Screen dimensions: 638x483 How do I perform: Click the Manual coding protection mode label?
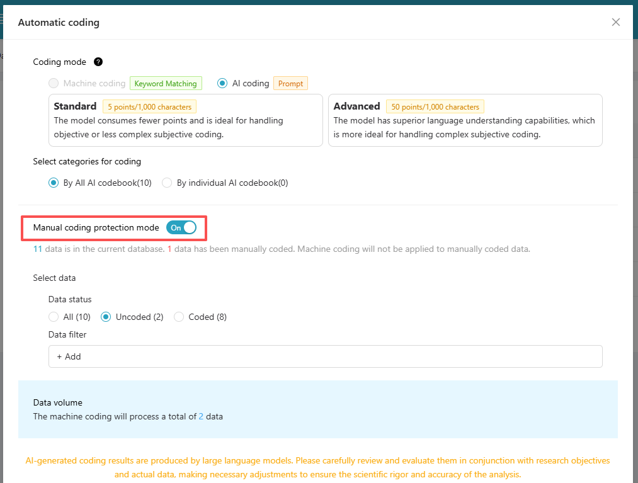96,228
